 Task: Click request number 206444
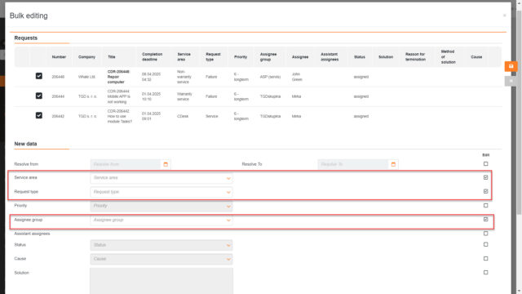[x=58, y=96]
